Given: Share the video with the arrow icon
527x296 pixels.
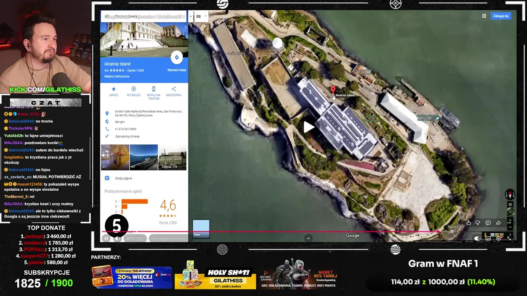Looking at the screenshot, I should 498,223.
